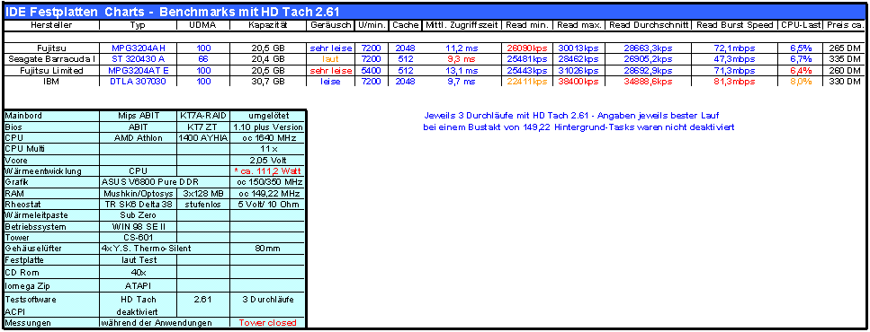This screenshot has width=870, height=332.
Task: Click the Hersteller column header
Action: click(x=51, y=25)
